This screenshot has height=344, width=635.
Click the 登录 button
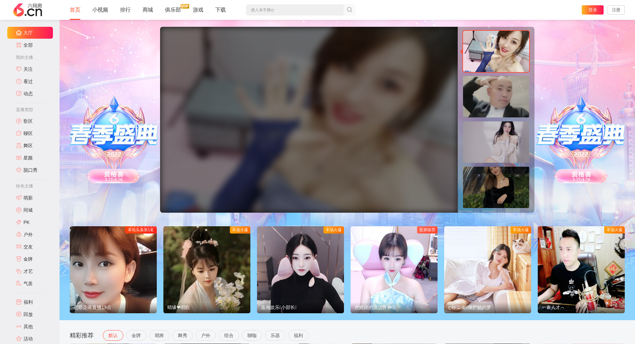[592, 10]
